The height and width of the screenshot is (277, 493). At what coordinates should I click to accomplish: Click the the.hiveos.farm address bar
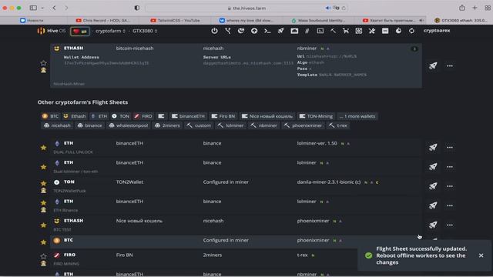[246, 8]
